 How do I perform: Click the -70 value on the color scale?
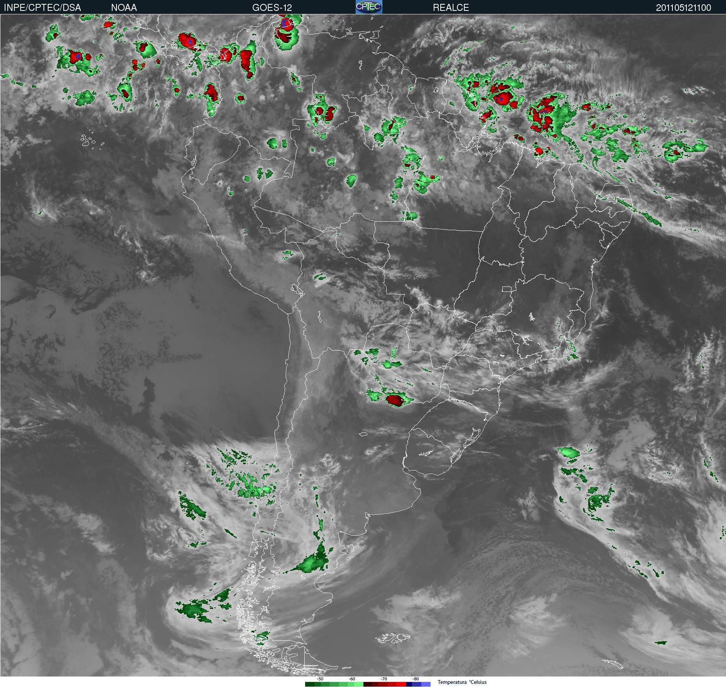384,679
